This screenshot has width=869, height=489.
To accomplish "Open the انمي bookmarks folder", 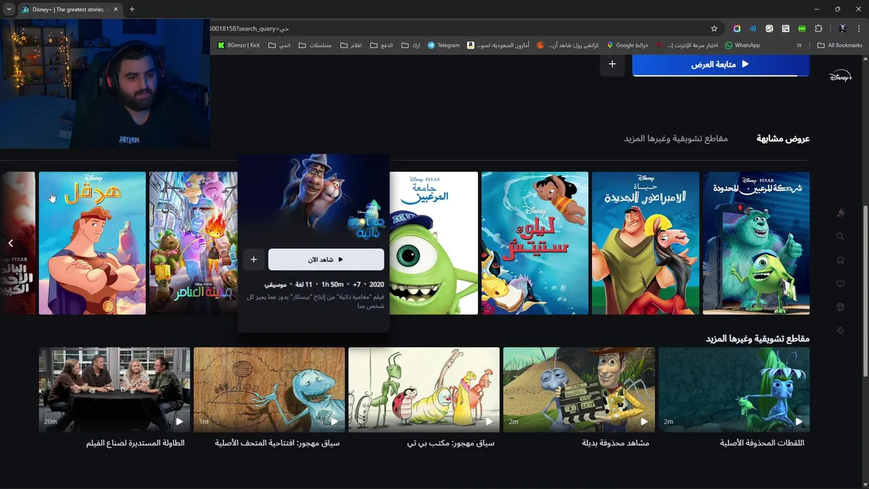I will click(279, 46).
